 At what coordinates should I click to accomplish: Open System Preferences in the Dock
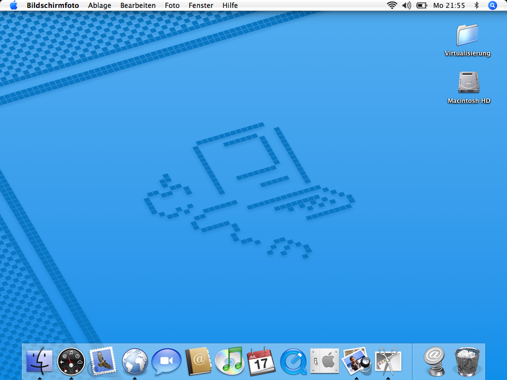[325, 361]
